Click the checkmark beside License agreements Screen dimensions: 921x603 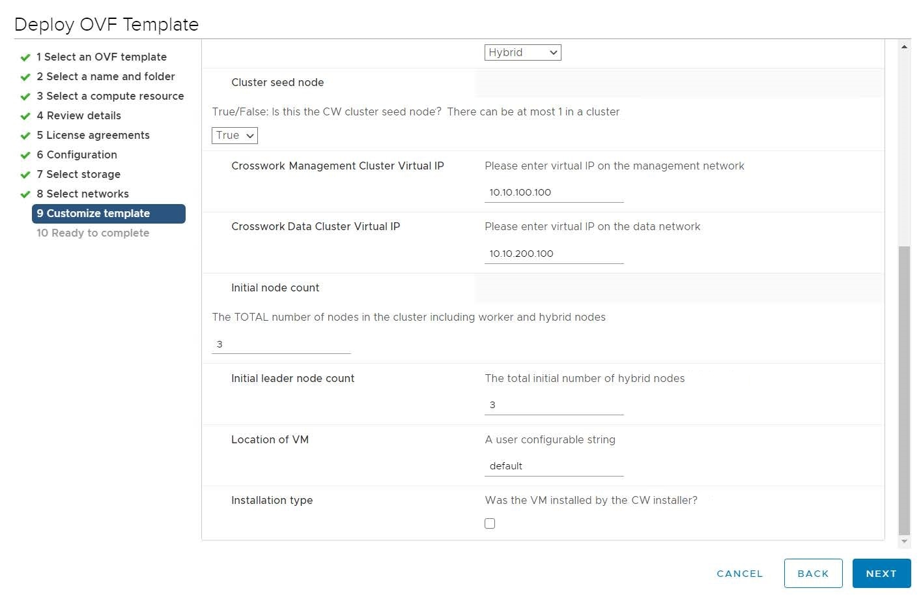point(25,136)
